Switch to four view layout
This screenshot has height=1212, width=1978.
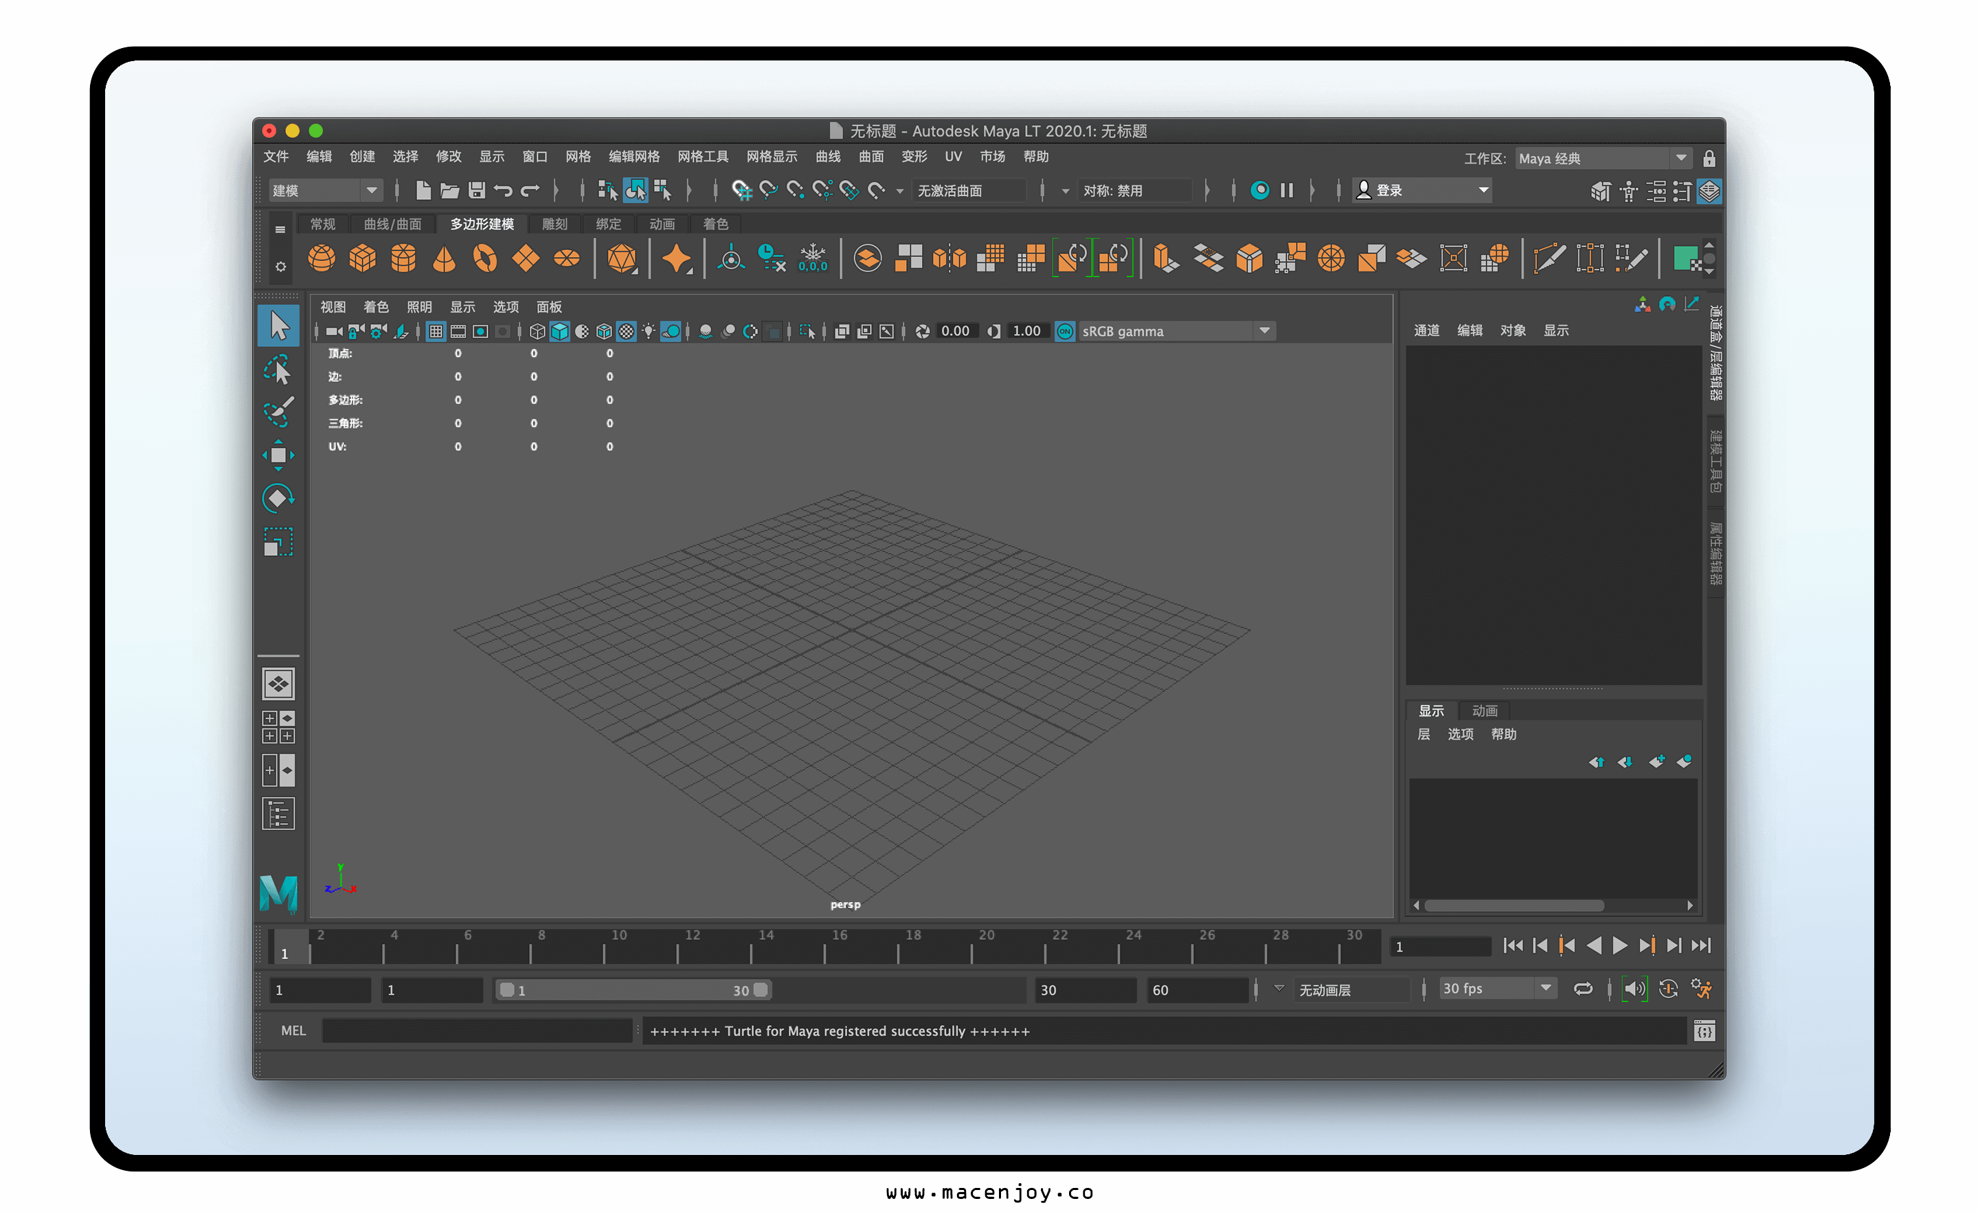tap(278, 727)
